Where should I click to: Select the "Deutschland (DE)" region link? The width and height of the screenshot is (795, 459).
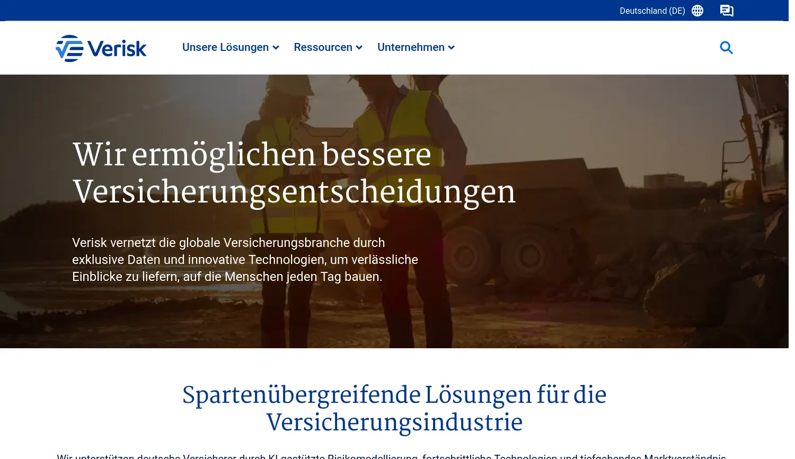click(x=652, y=11)
